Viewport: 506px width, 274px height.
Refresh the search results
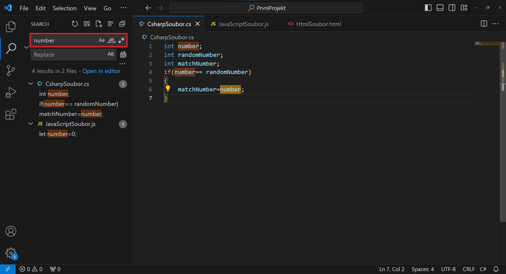75,24
